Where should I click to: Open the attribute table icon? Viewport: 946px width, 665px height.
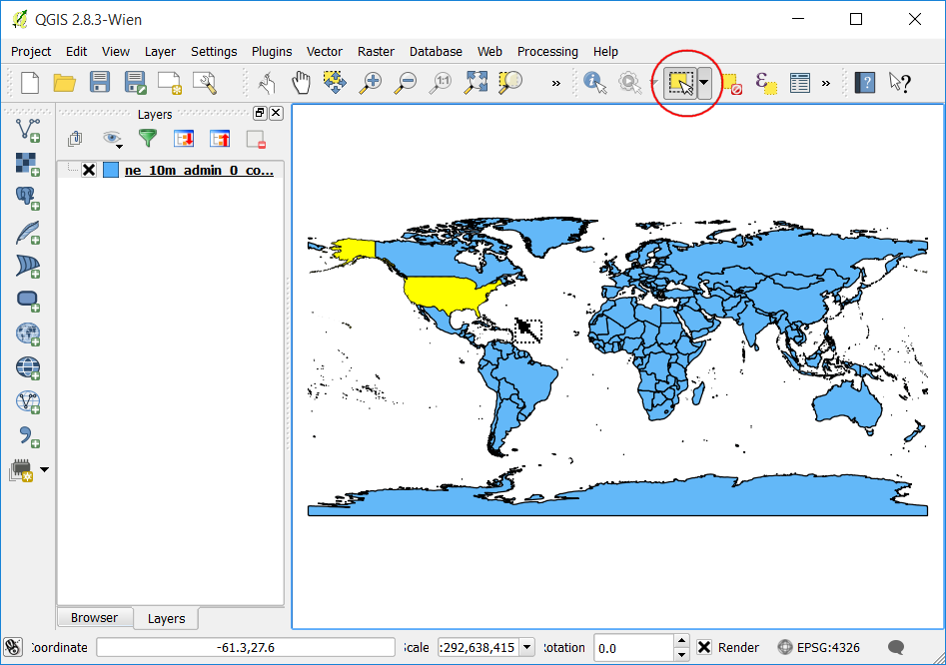click(x=799, y=83)
